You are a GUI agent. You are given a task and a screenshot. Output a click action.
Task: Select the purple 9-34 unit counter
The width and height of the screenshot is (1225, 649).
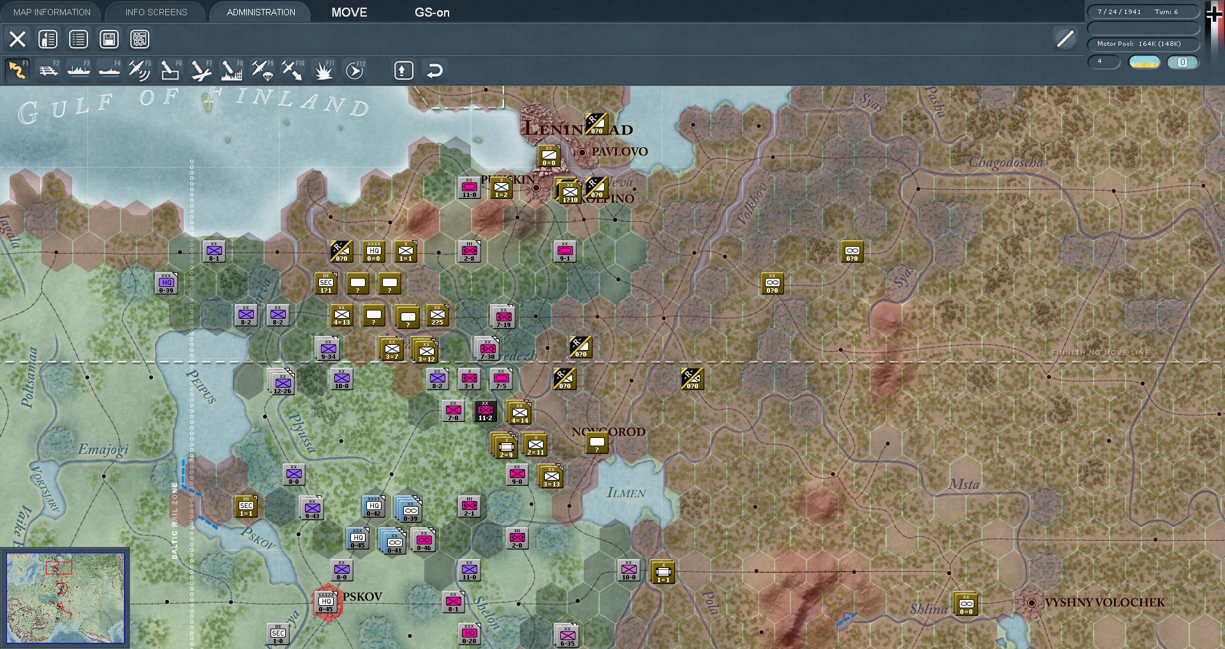point(328,349)
